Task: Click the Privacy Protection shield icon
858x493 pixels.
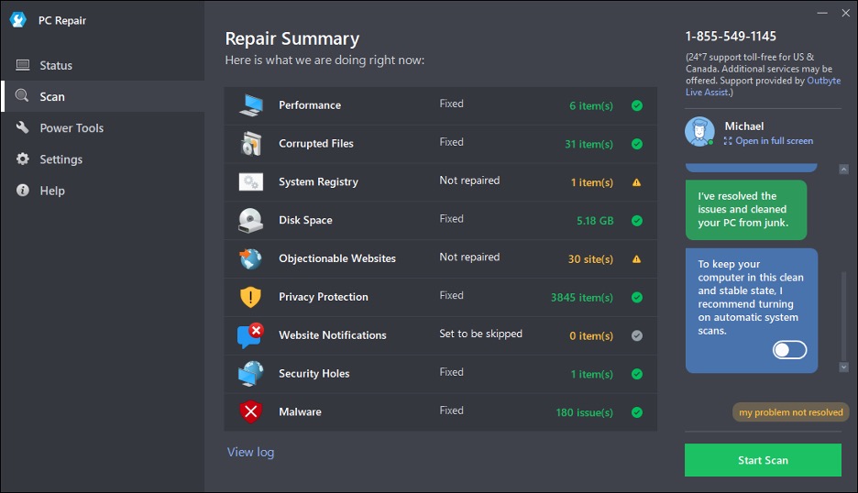Action: (x=251, y=298)
